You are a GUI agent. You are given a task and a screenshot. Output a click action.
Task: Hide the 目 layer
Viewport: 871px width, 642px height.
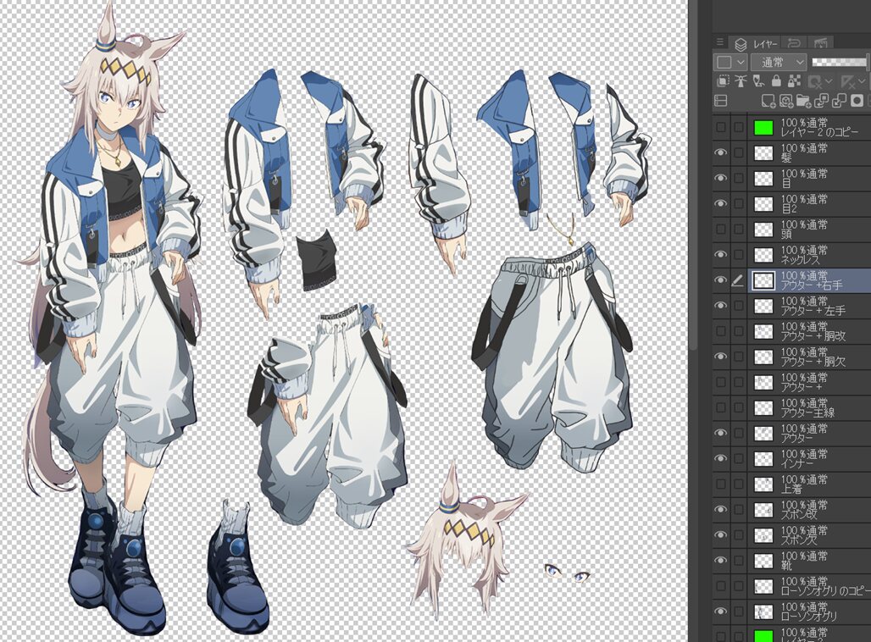720,178
